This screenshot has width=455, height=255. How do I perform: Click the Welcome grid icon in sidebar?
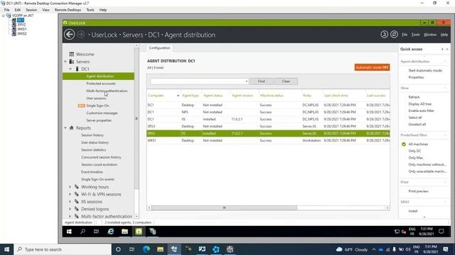72,54
